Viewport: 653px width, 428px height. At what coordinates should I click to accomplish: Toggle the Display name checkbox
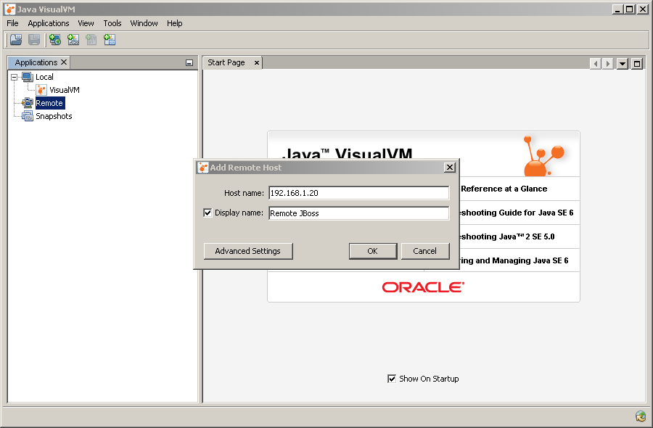[208, 213]
